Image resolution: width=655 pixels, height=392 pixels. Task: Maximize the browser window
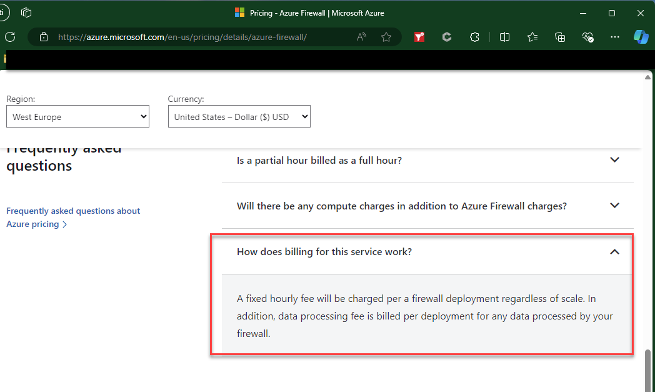[x=611, y=13]
